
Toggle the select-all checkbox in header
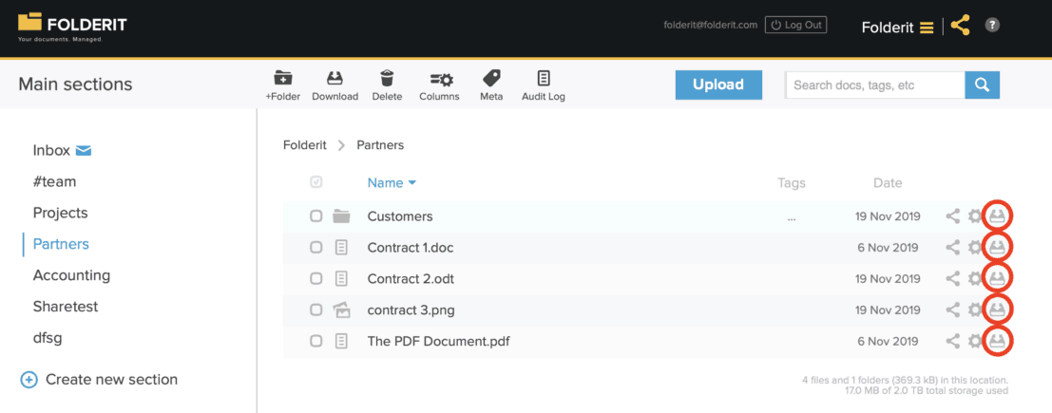[x=316, y=182]
